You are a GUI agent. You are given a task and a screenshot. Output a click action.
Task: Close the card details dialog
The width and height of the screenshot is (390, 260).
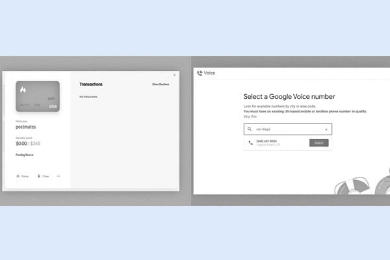(x=174, y=75)
